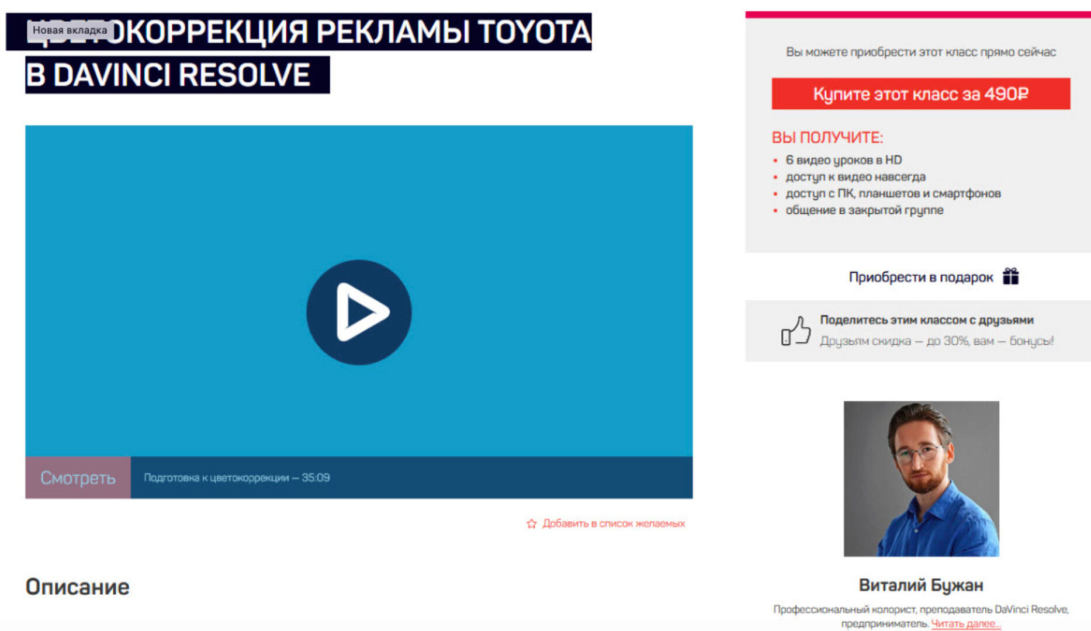Click «Поделитесь этим классом с друзьями»
The height and width of the screenshot is (631, 1091).
point(927,320)
